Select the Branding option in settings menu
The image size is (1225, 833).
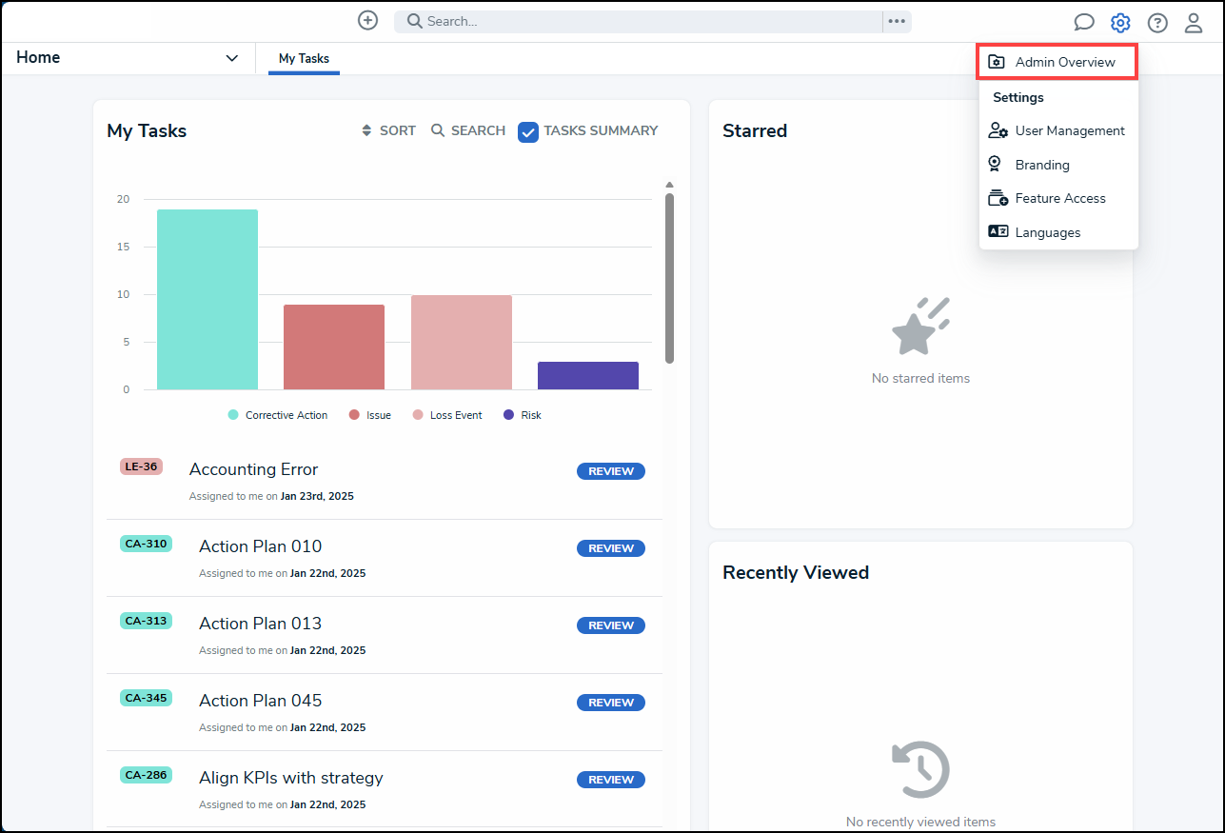click(x=1040, y=164)
